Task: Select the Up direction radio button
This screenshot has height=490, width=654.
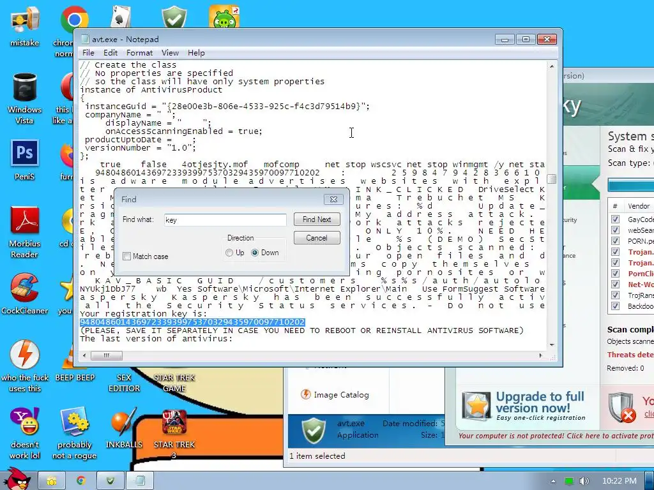Action: tap(229, 253)
